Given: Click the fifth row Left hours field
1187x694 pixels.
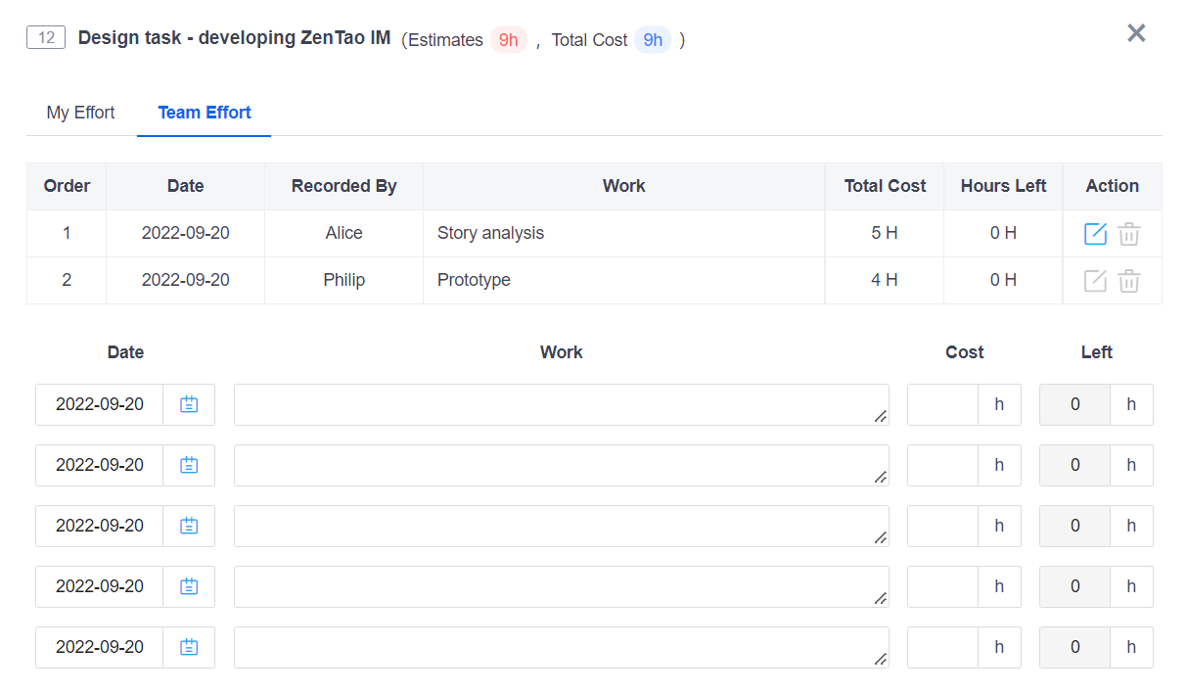Looking at the screenshot, I should (1074, 647).
